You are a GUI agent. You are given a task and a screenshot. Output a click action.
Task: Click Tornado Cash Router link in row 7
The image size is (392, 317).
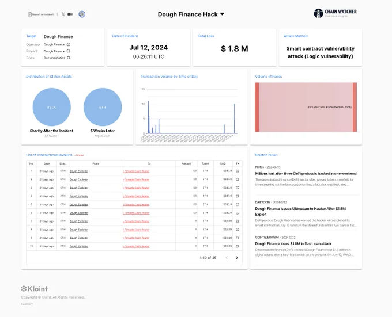click(x=136, y=221)
